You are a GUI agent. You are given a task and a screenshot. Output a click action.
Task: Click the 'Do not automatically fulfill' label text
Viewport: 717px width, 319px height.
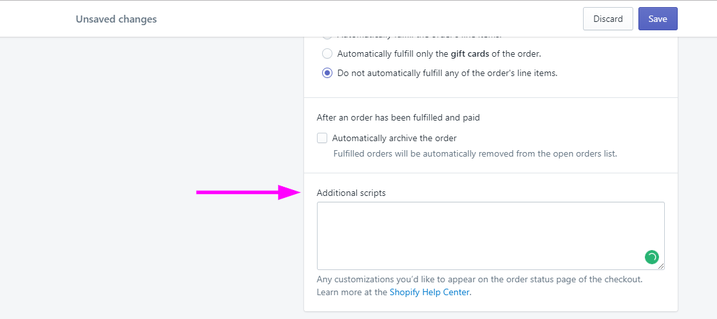447,73
